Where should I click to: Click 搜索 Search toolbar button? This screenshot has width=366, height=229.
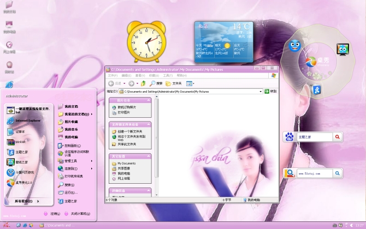(156, 83)
